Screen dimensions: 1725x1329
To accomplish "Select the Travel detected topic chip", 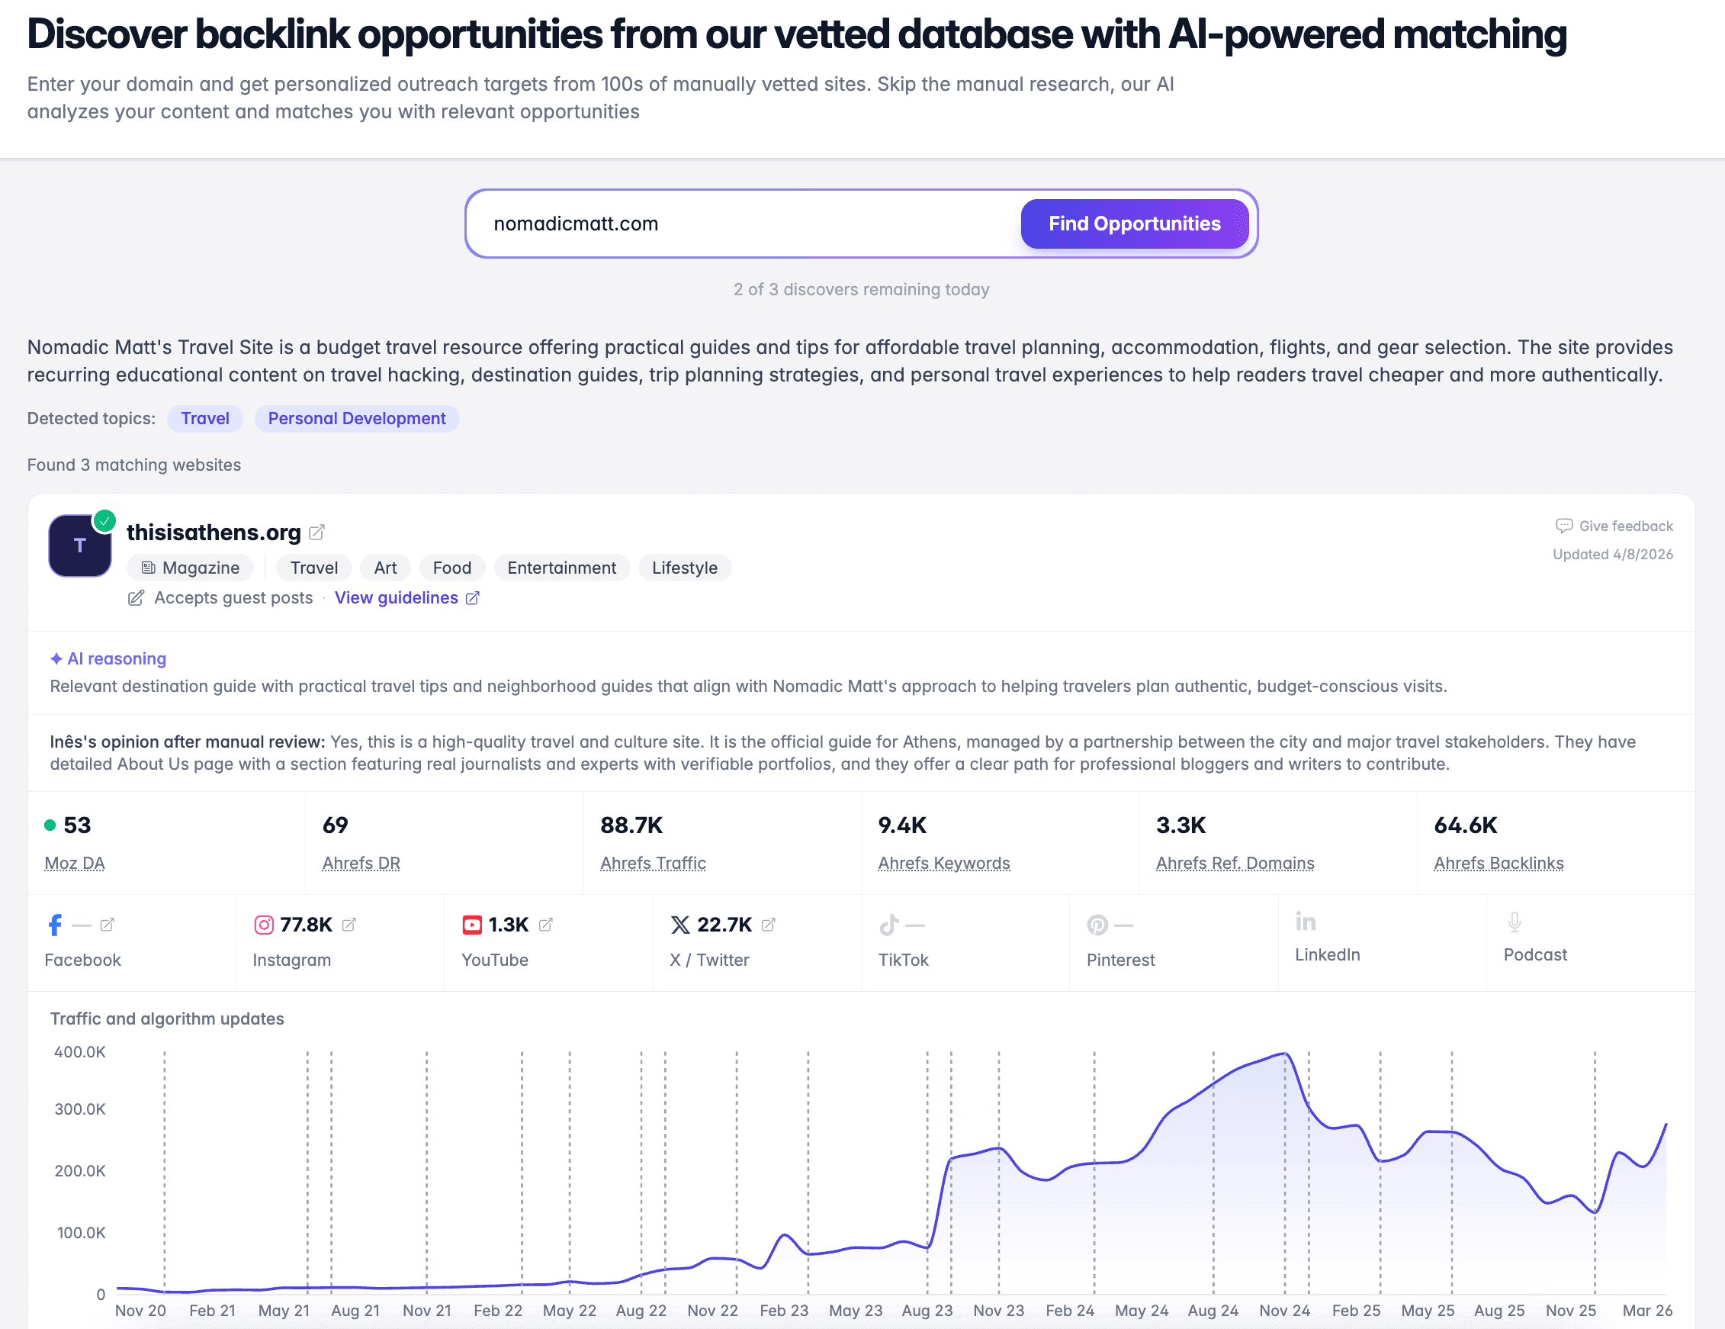I will pyautogui.click(x=205, y=419).
